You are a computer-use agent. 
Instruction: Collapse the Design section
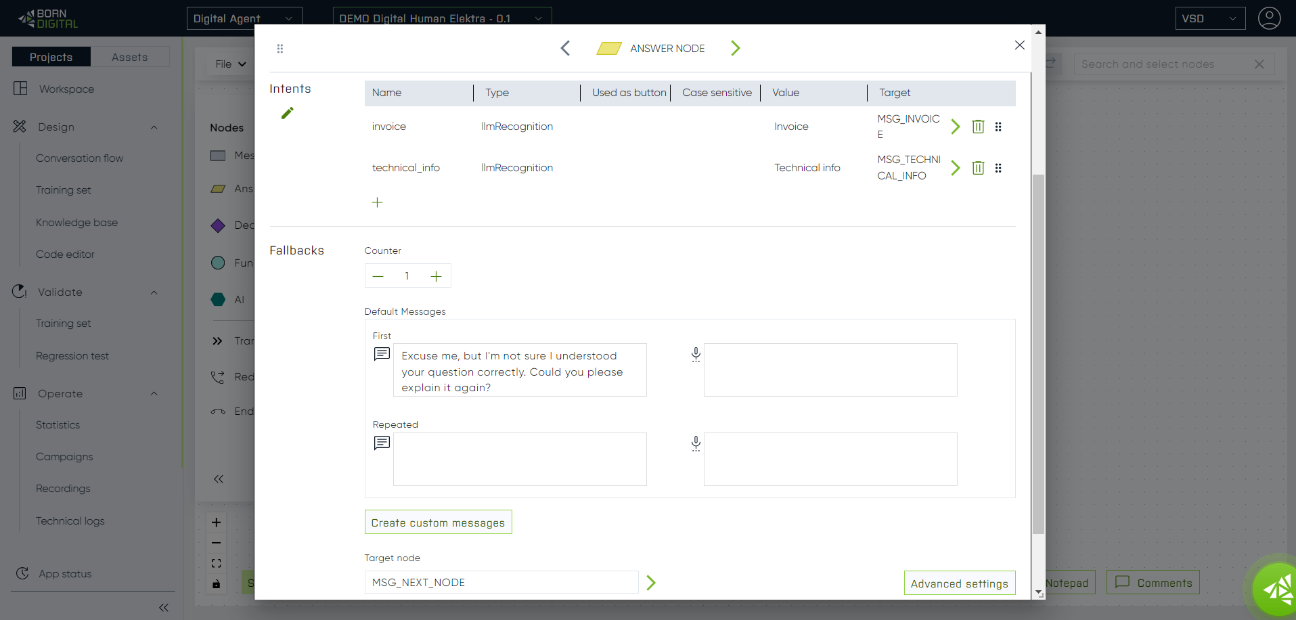(x=154, y=127)
